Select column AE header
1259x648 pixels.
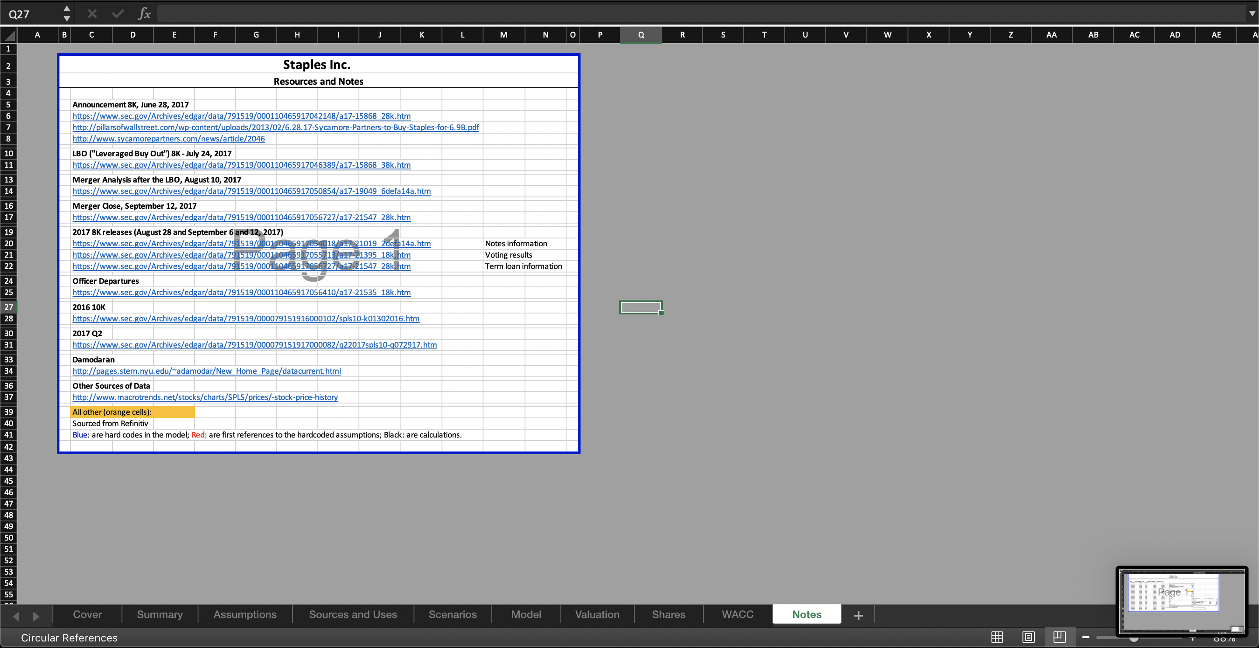click(1216, 34)
